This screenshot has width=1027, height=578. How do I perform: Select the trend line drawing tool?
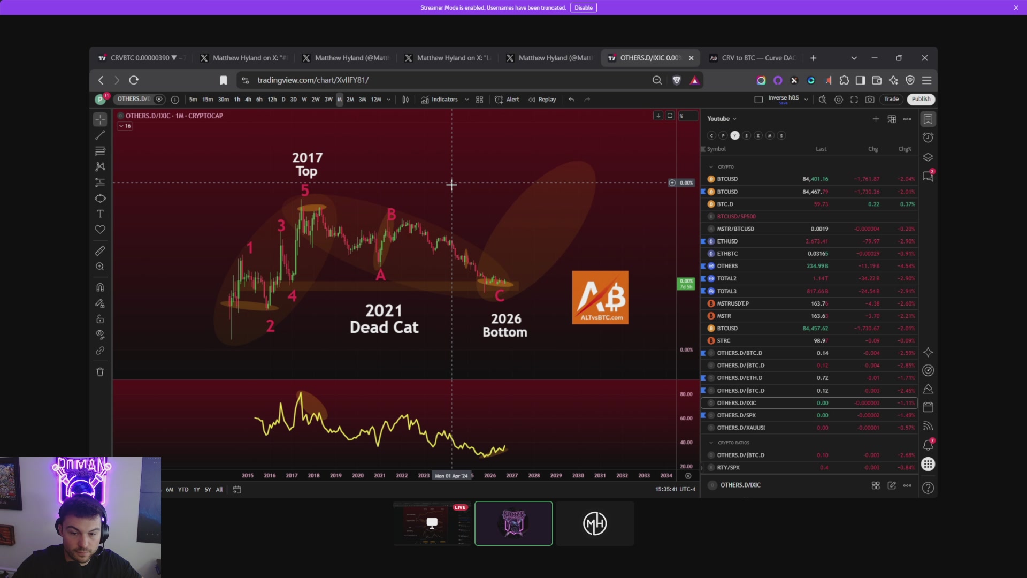point(100,135)
